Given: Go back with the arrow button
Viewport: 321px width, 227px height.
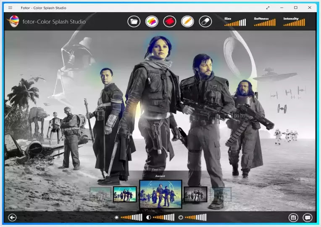Looking at the screenshot, I should (12, 218).
